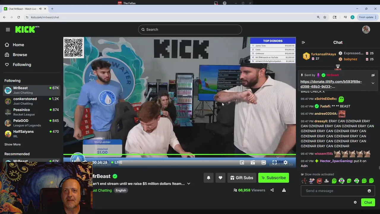
Task: Hide the pinned message with eye-slash icon
Action: pos(373,75)
